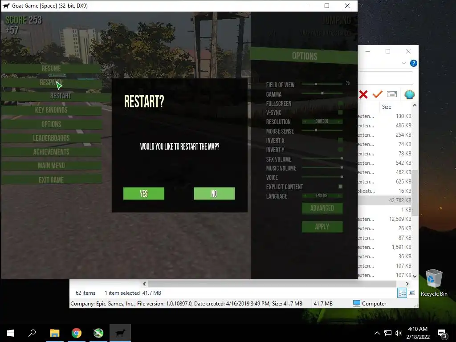
Task: Click the APPLY options button
Action: 322,227
